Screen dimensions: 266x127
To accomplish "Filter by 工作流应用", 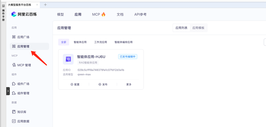I will pyautogui.click(x=101, y=42).
